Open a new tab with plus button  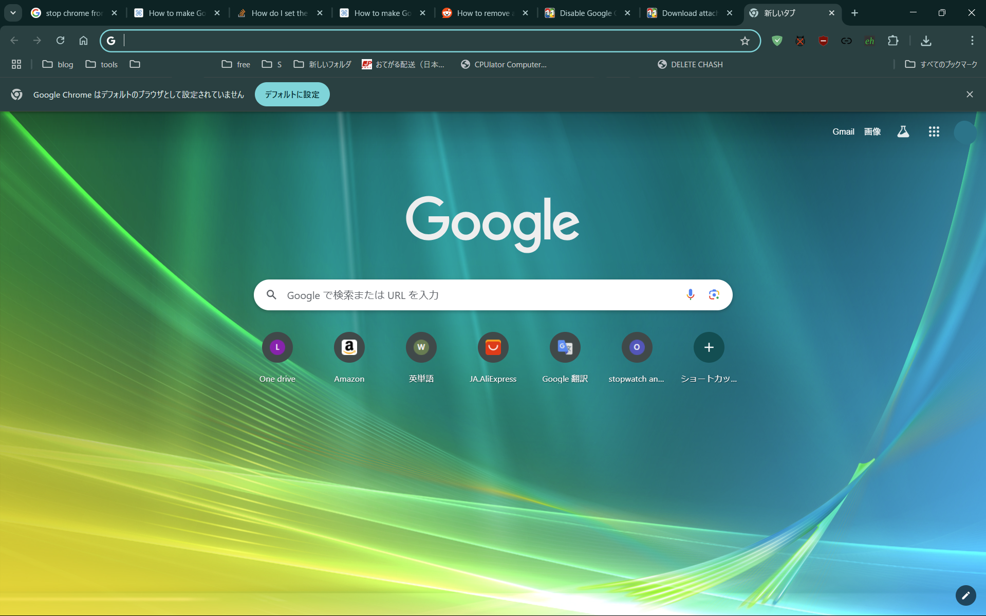854,13
